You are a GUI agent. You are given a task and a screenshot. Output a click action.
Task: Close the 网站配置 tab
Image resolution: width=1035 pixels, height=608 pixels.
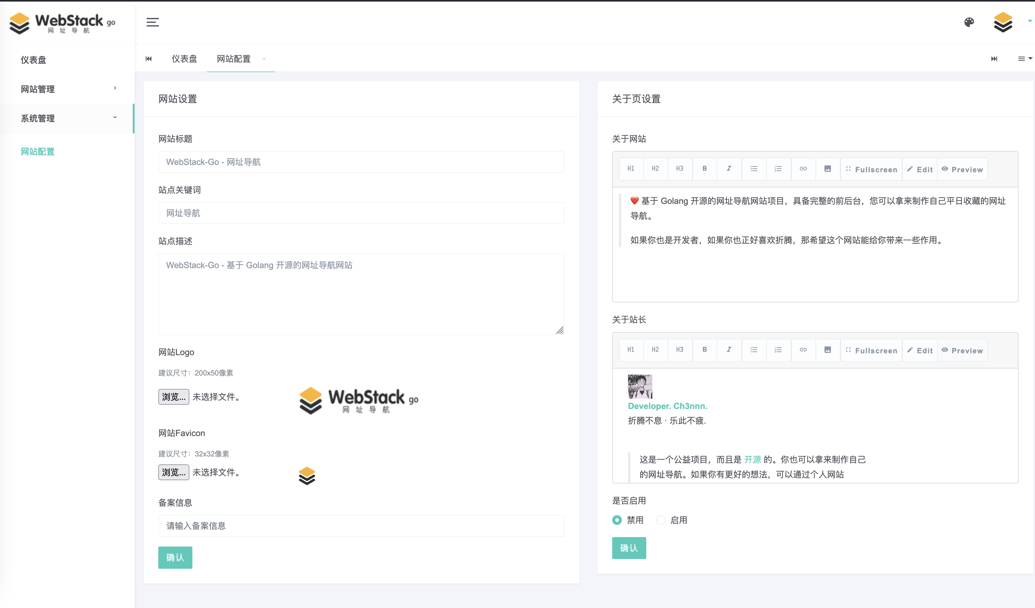tap(264, 59)
